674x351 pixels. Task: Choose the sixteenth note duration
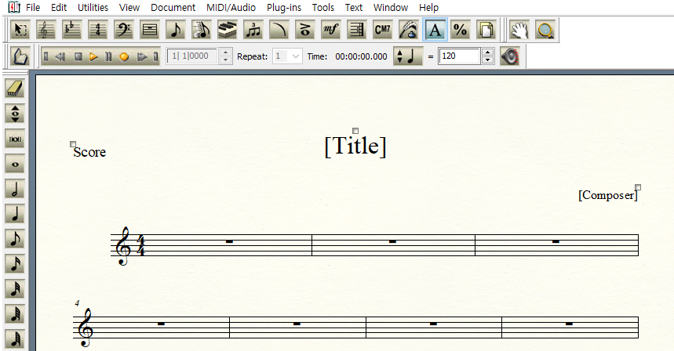(x=15, y=264)
